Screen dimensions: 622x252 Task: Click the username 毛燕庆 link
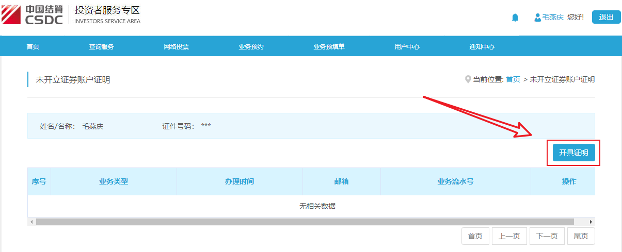coord(552,18)
